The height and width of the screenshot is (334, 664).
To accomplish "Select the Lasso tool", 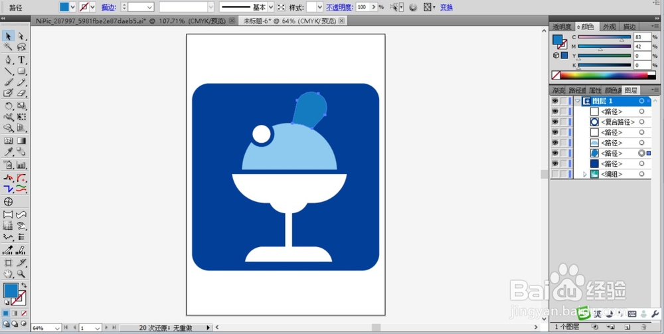I will pos(21,47).
